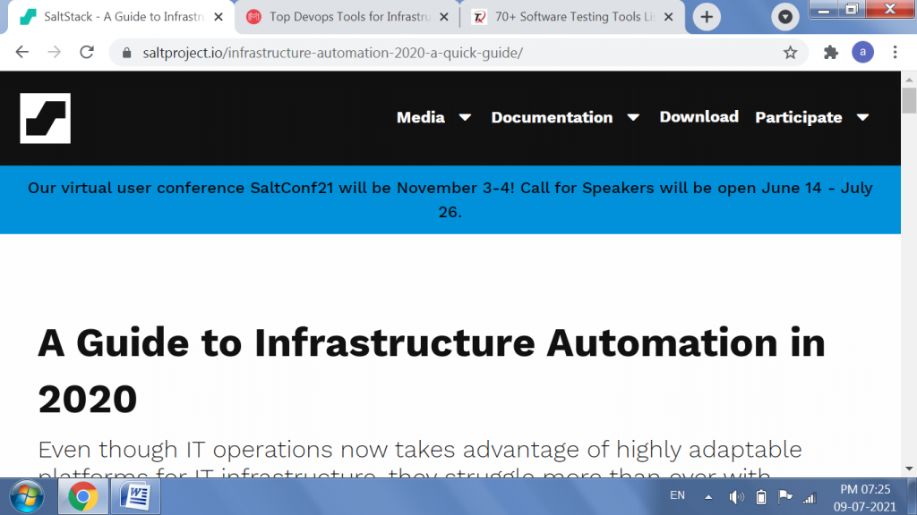Click the Chrome taskbar icon
This screenshot has height=515, width=917.
tap(82, 497)
